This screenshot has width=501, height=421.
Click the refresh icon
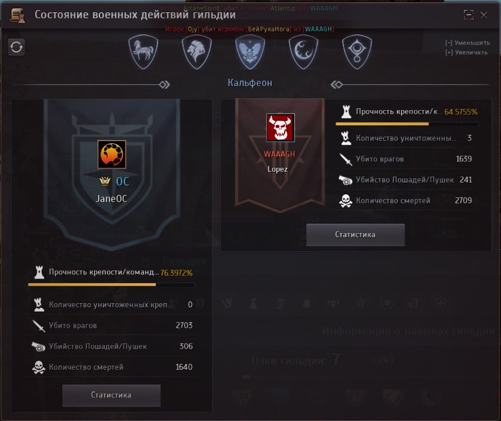point(16,47)
